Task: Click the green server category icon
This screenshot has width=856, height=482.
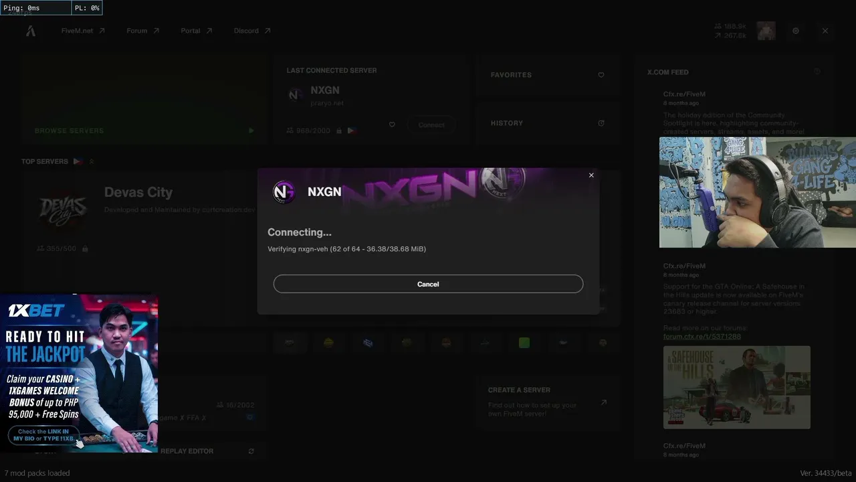Action: pyautogui.click(x=524, y=343)
